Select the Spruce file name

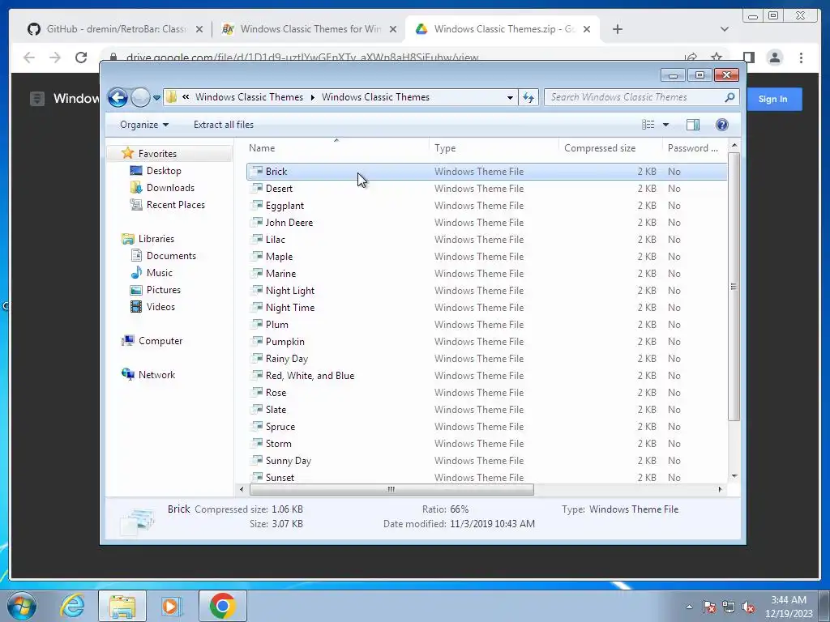pyautogui.click(x=280, y=427)
